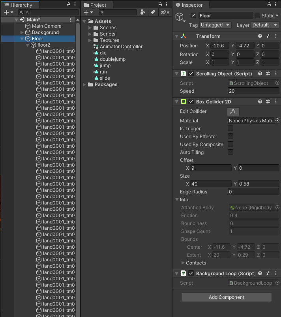Expand the Backgorund object in Hierarchy

[x=22, y=32]
